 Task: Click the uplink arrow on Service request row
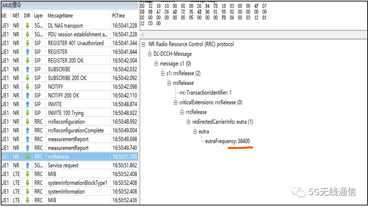pos(27,166)
